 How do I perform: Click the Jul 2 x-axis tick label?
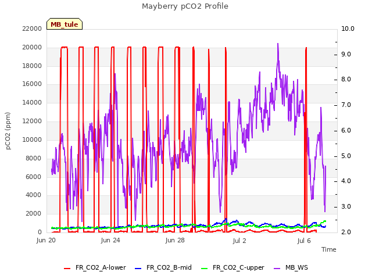coord(239,241)
